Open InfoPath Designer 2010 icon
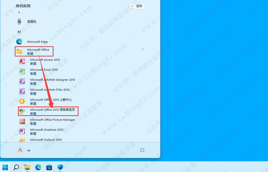The image size is (268, 172). (22, 81)
